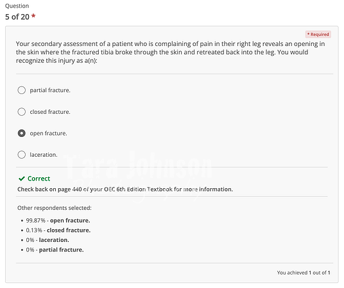Click the "partial fracture." answer label
Image resolution: width=344 pixels, height=288 pixels.
click(x=50, y=90)
